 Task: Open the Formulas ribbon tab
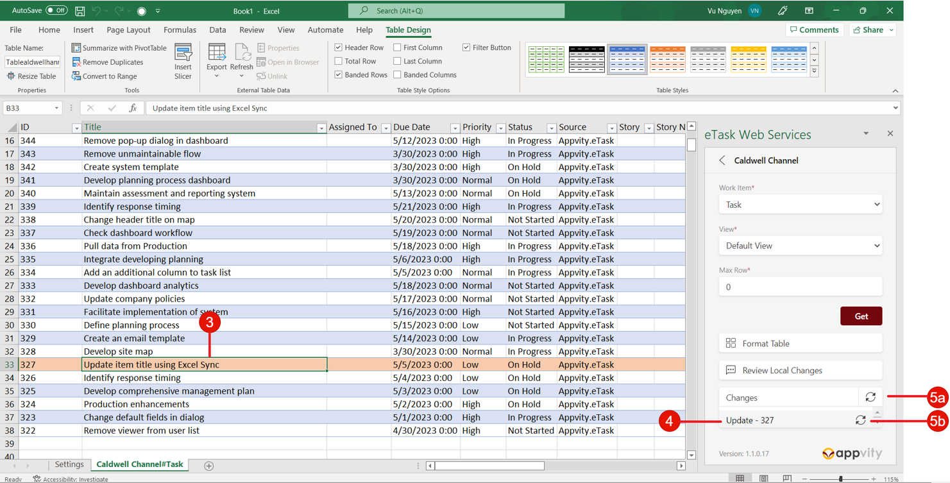180,30
